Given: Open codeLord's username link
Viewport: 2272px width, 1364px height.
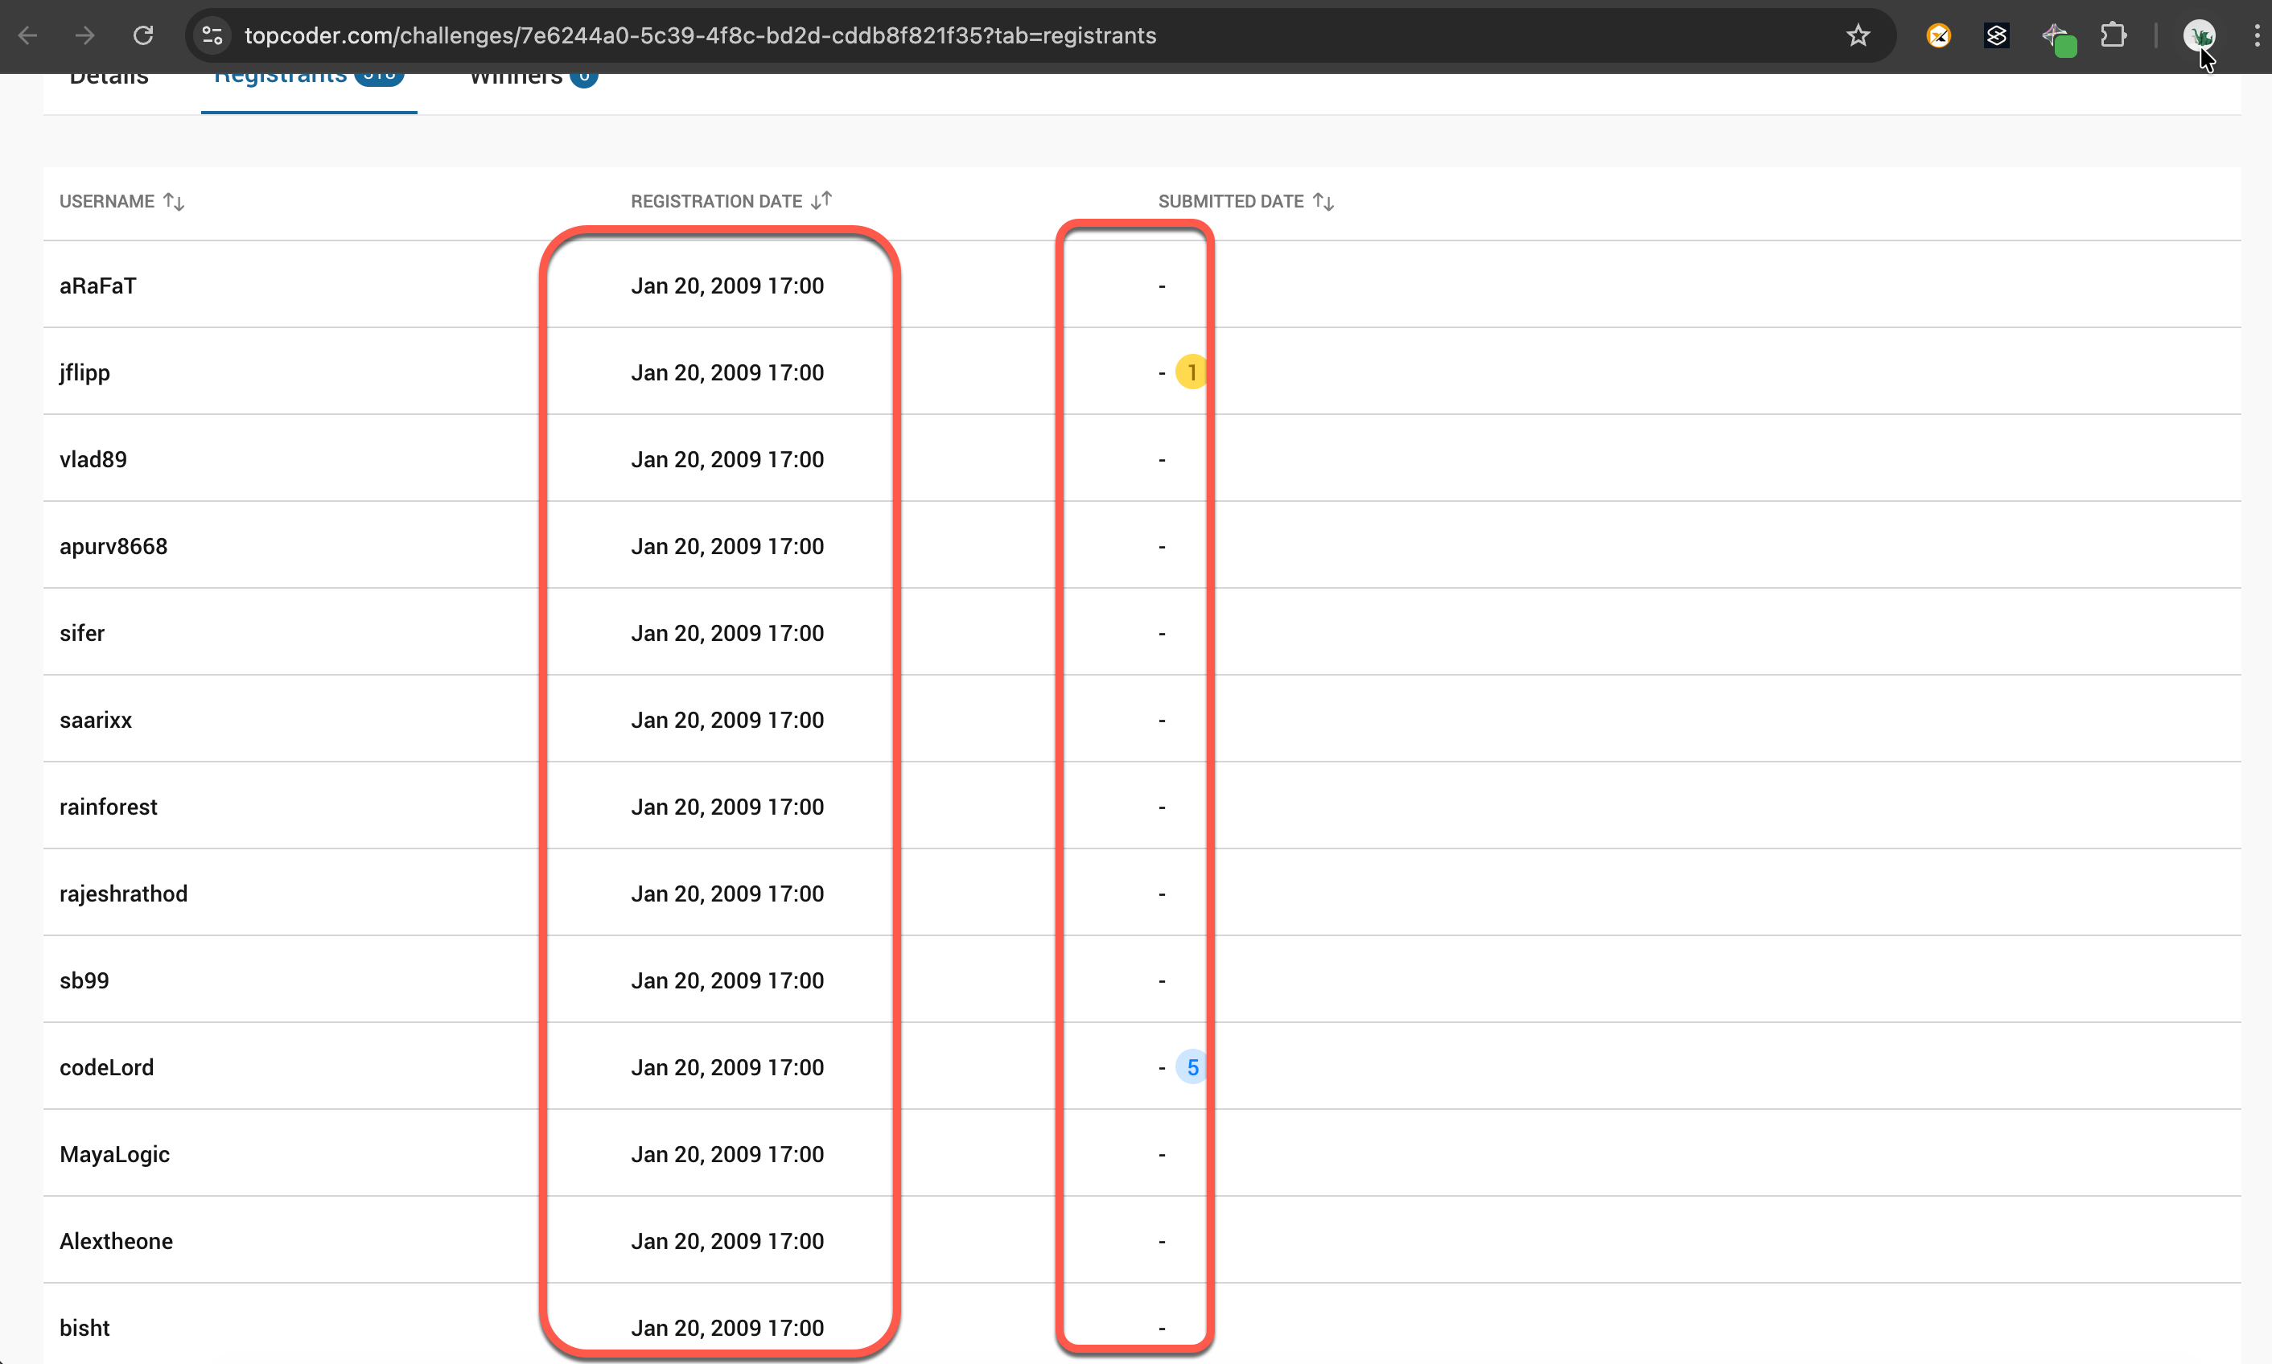Looking at the screenshot, I should point(107,1067).
